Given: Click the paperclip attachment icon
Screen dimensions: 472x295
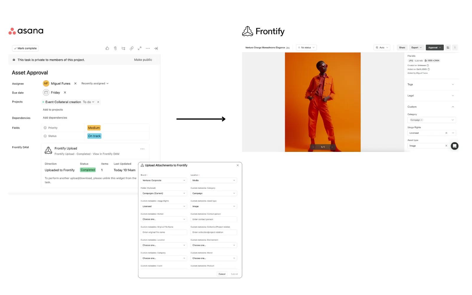Looking at the screenshot, I should click(115, 48).
